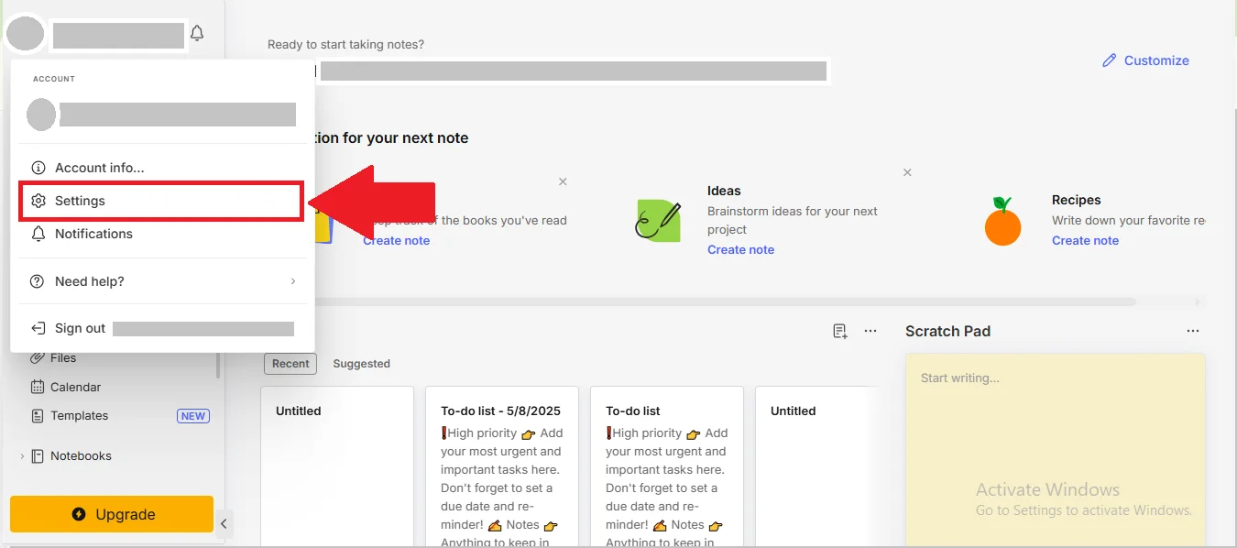The height and width of the screenshot is (548, 1237).
Task: Dismiss the book list suggestion card
Action: coord(563,181)
